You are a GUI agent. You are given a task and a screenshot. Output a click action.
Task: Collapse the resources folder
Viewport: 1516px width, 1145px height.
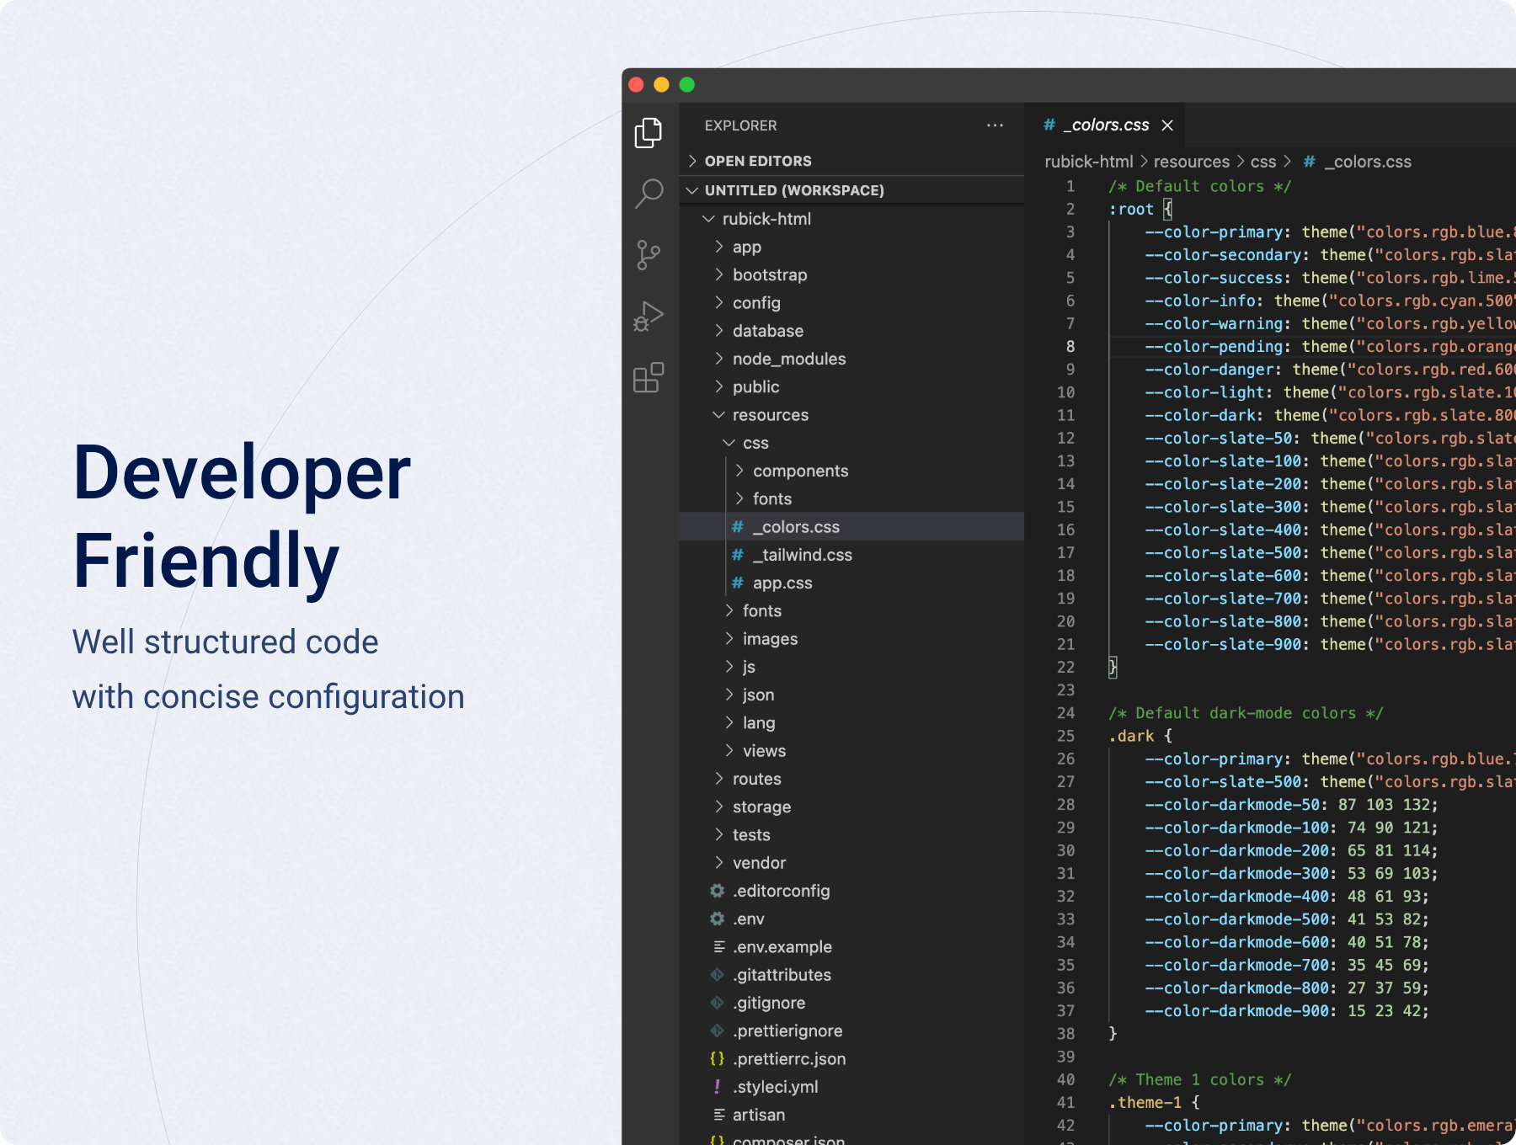[719, 414]
